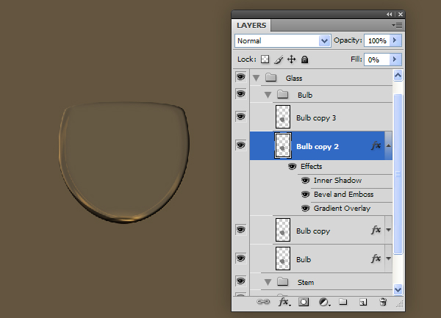Click the fx icon on Bulb layer

(x=376, y=259)
